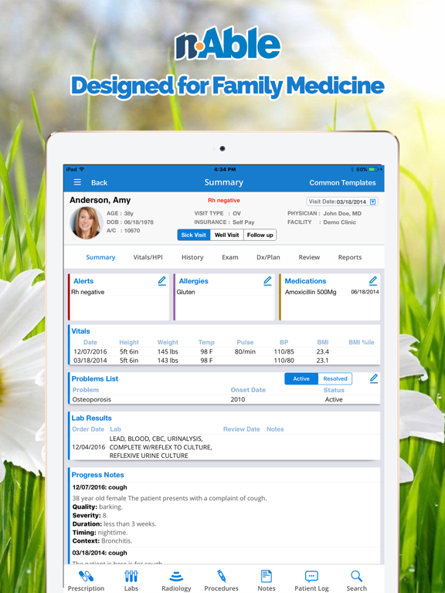
Task: Open the hamburger menu icon
Action: coord(77,182)
